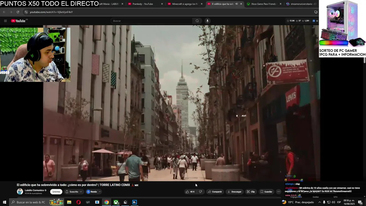The width and height of the screenshot is (366, 206).
Task: Open the YouTube hamburger guide menu
Action: click(x=5, y=21)
